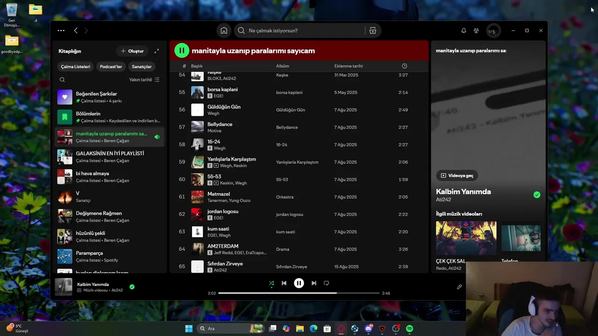Screen dimensions: 598x336
Task: Click the Home icon
Action: [224, 30]
